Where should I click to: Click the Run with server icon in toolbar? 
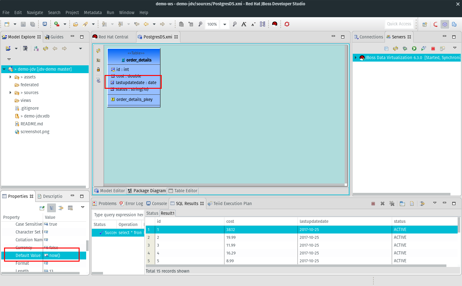pos(57,24)
